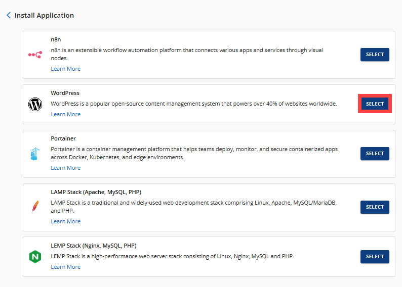
Task: Click the LAMP Stack feather icon
Action: click(35, 207)
